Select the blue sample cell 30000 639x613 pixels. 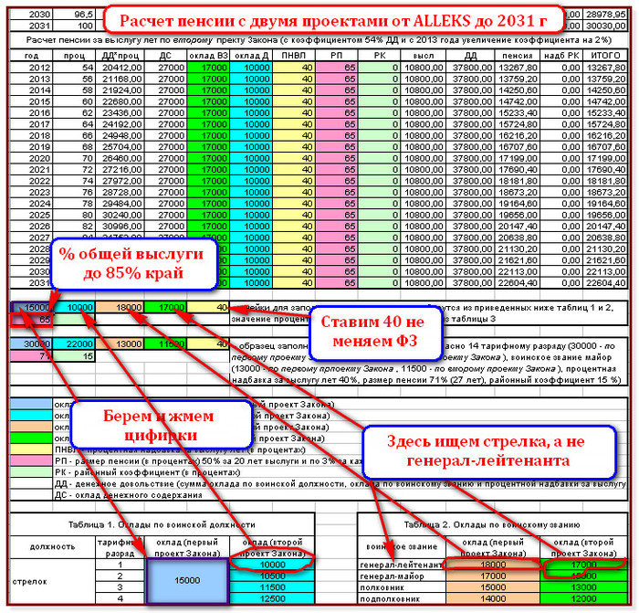tap(31, 344)
